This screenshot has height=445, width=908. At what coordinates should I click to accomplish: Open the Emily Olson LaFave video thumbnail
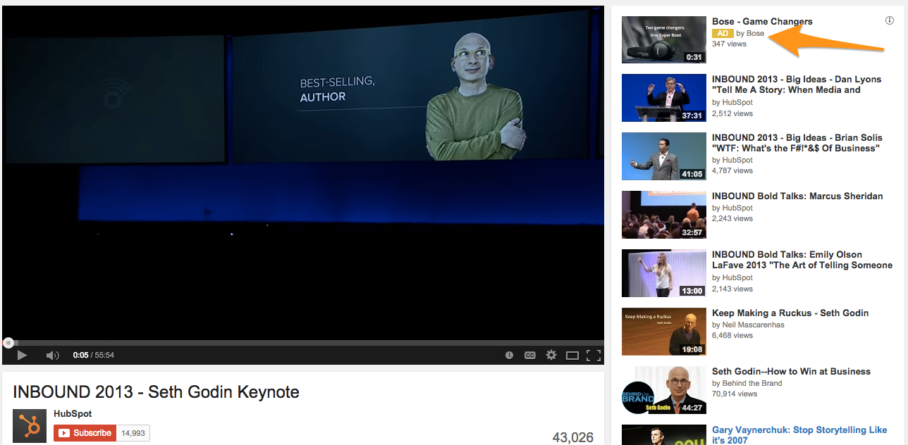664,273
